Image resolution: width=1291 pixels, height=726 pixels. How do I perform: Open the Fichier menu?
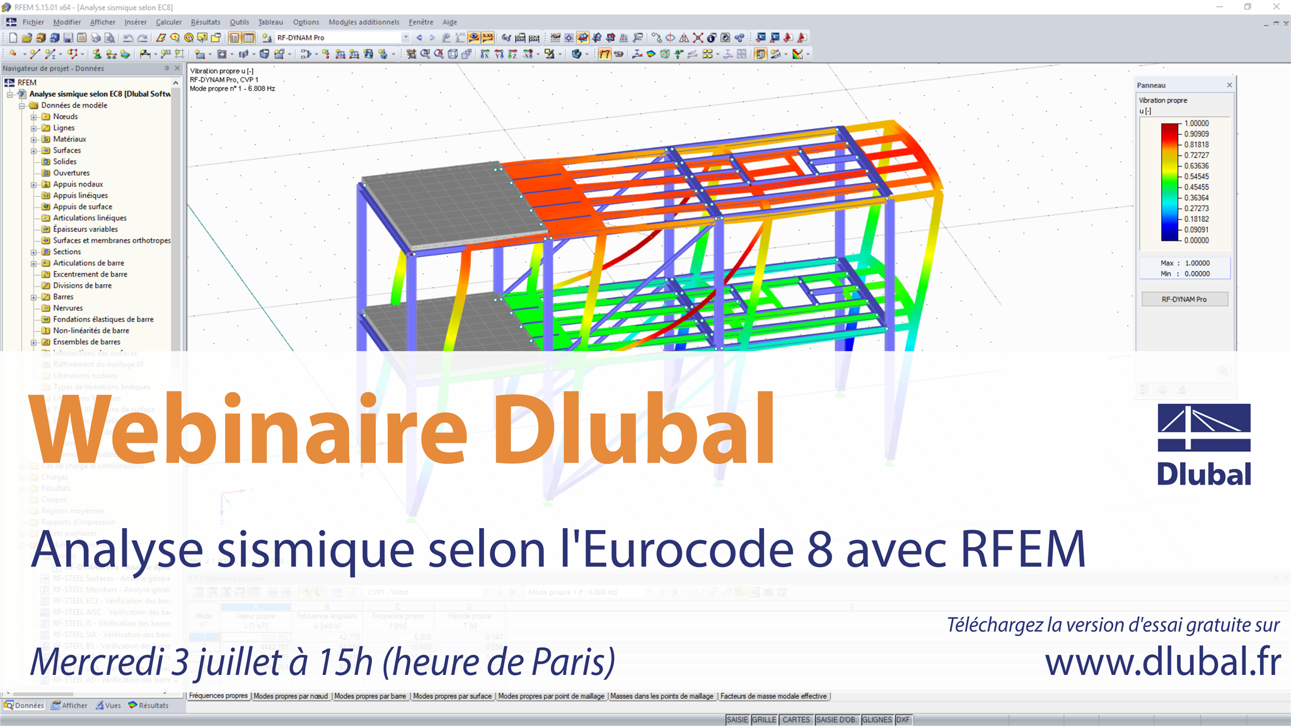point(33,22)
